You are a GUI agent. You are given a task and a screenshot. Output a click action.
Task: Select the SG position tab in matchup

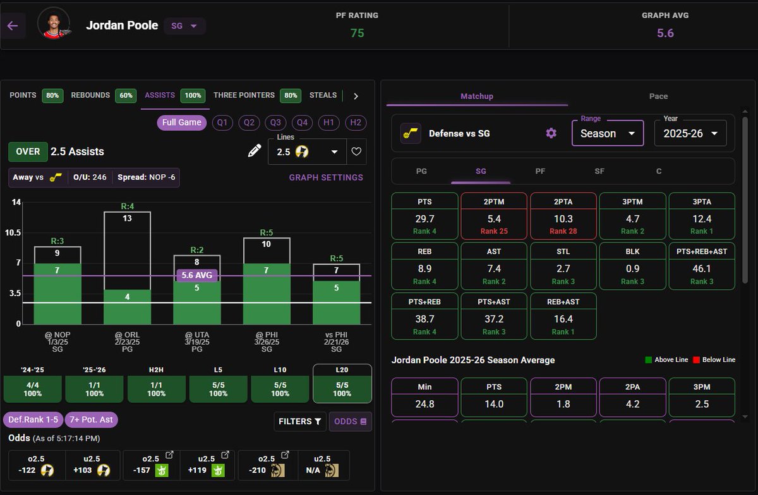pos(481,171)
